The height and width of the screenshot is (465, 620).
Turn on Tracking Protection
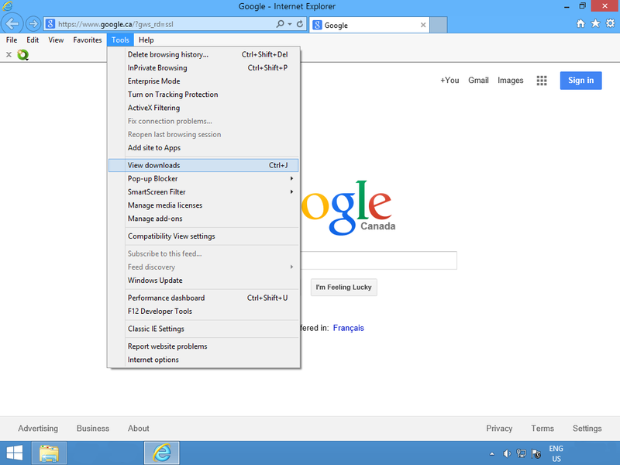[x=204, y=95]
